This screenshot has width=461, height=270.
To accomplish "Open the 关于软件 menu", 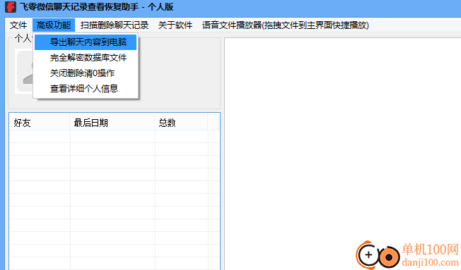I will (175, 25).
